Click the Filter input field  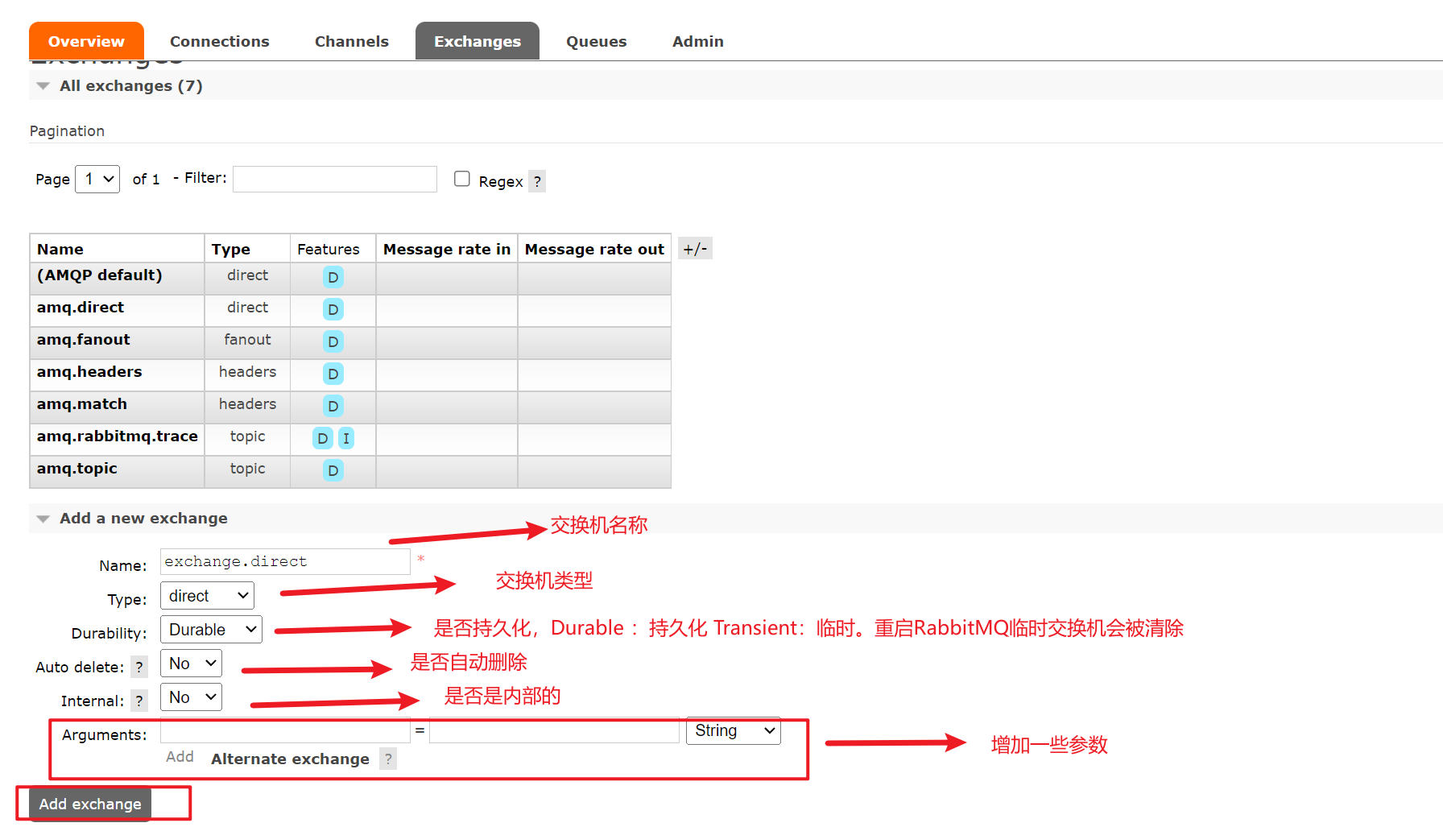click(335, 179)
